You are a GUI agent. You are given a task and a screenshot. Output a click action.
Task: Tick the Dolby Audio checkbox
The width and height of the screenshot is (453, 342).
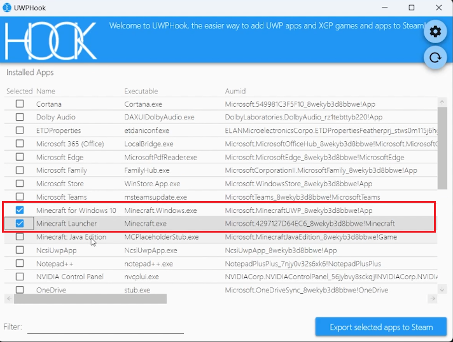point(20,117)
